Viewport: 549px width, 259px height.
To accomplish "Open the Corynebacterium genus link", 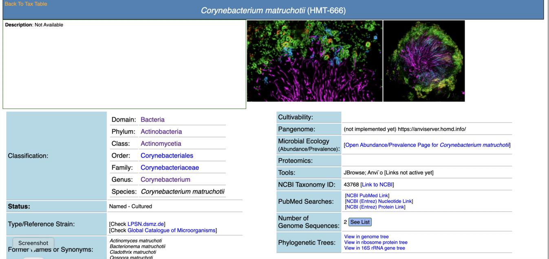I will [x=165, y=180].
